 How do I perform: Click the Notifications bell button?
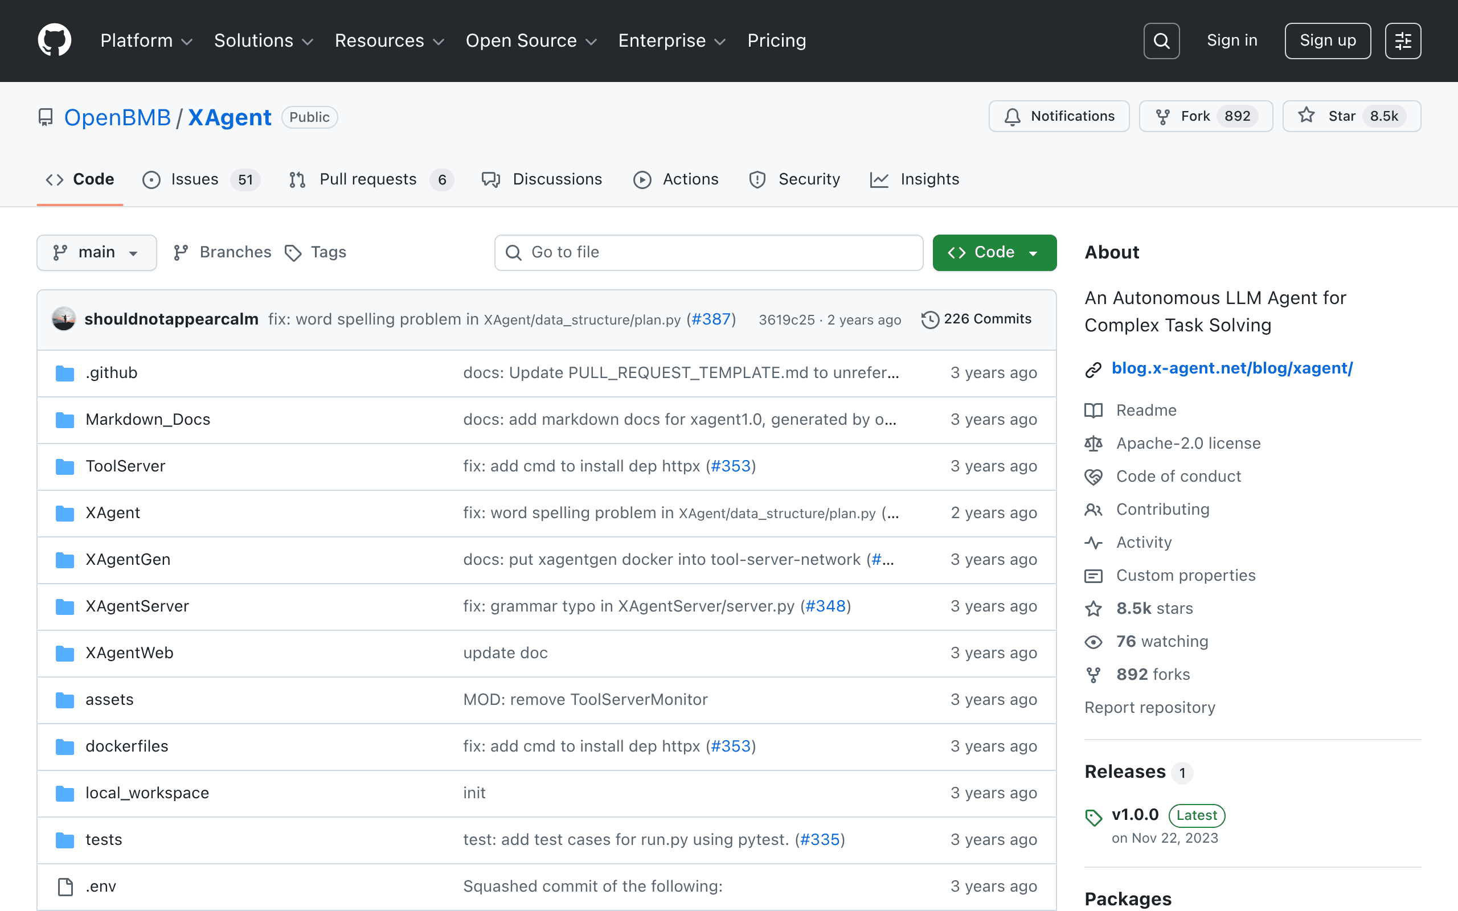pyautogui.click(x=1059, y=116)
